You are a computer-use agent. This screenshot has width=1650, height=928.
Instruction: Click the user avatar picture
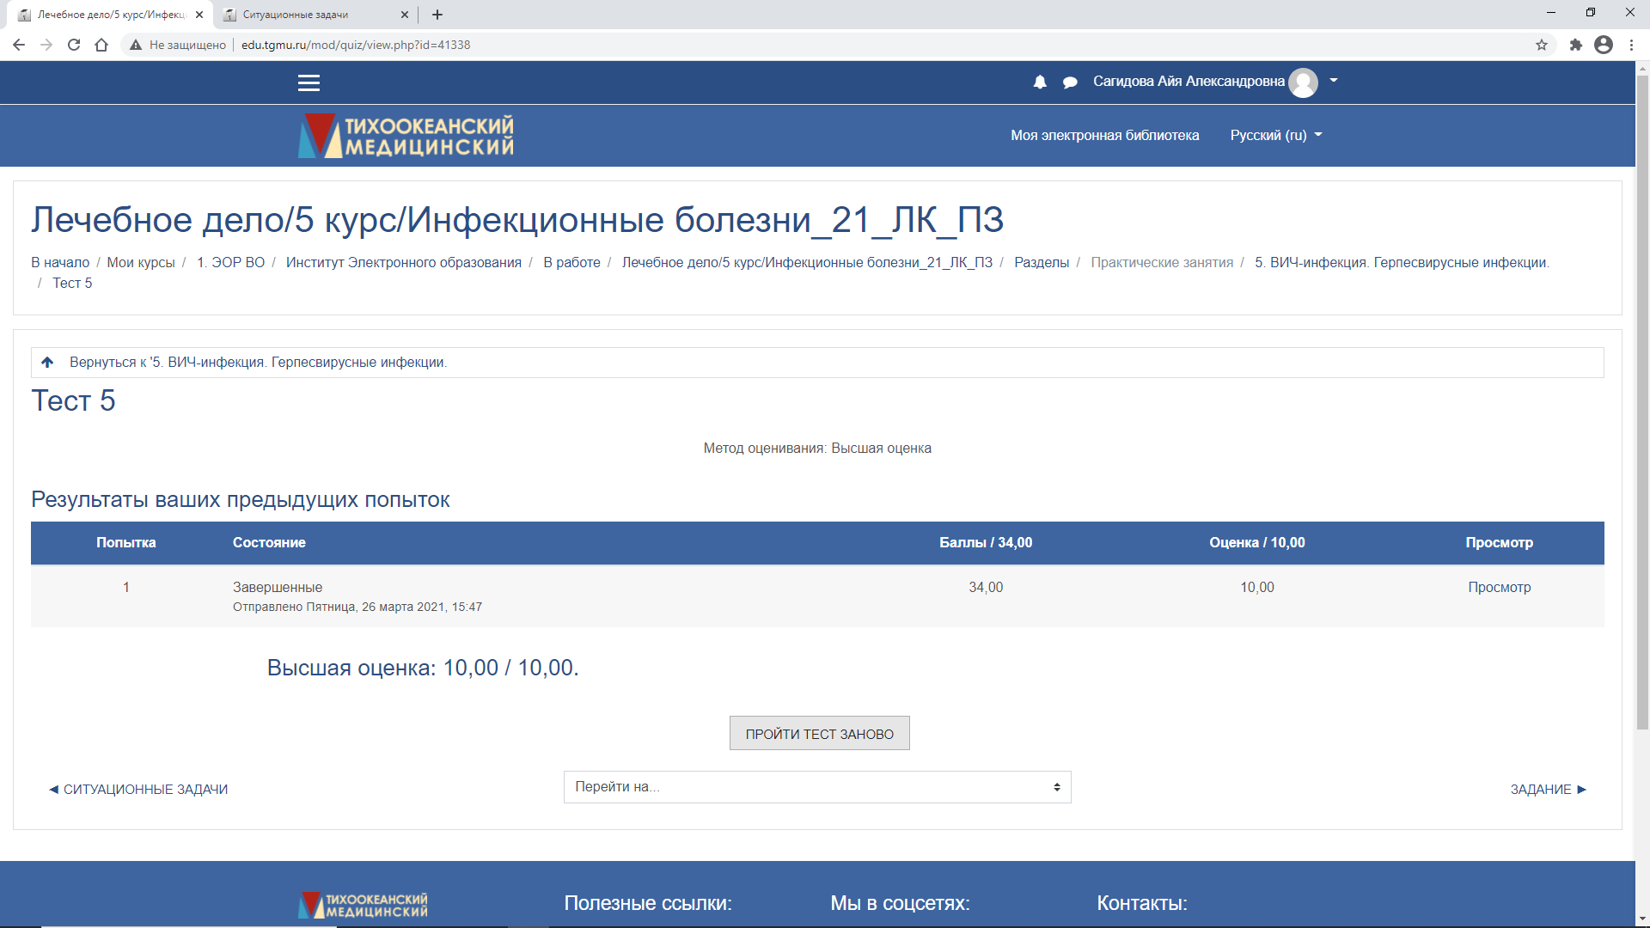1303,82
